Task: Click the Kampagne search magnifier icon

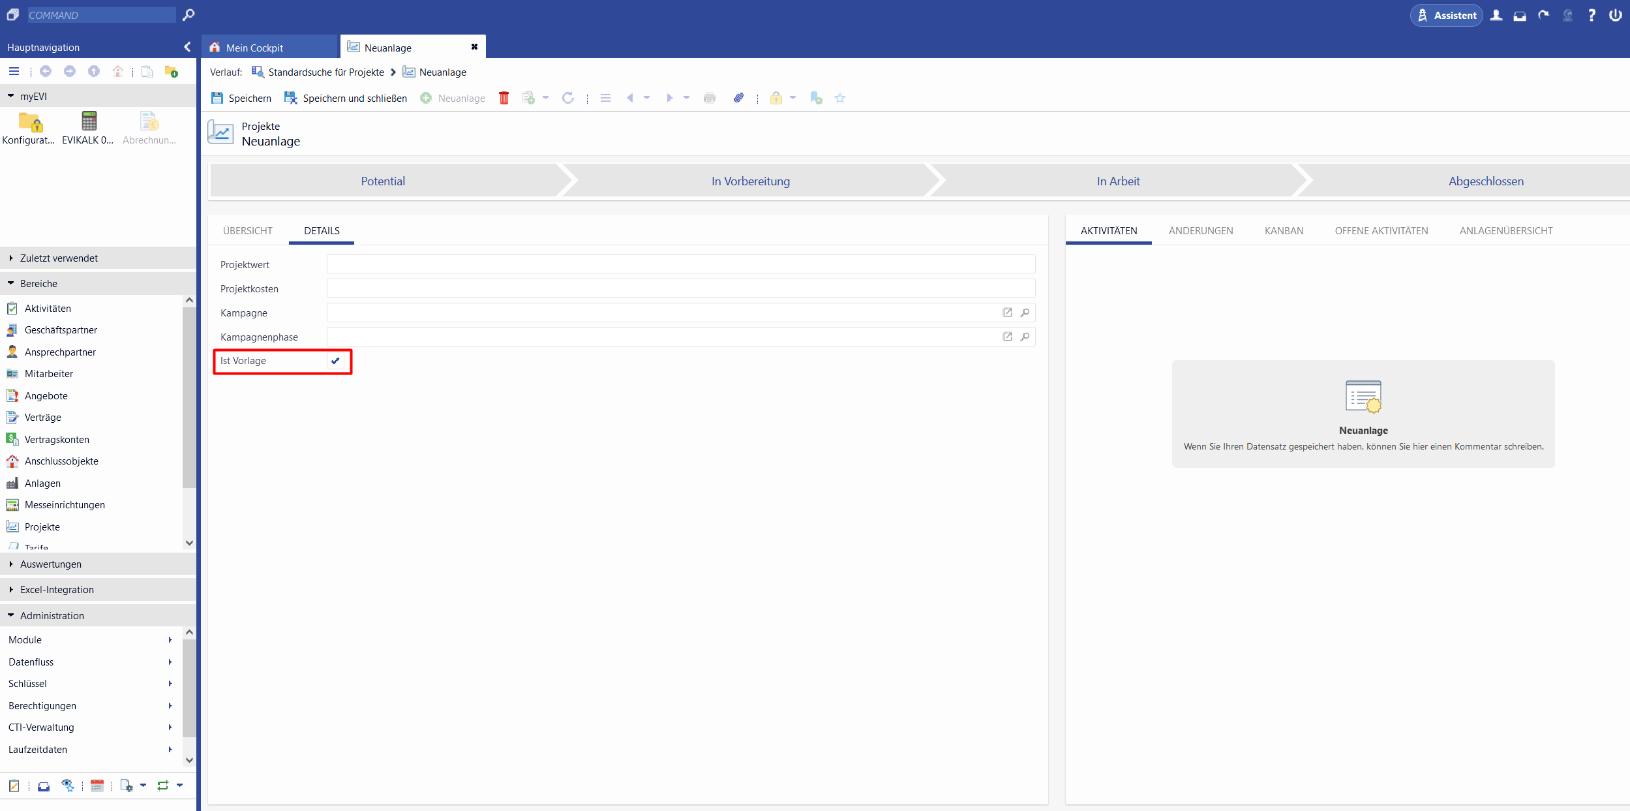Action: (x=1025, y=313)
